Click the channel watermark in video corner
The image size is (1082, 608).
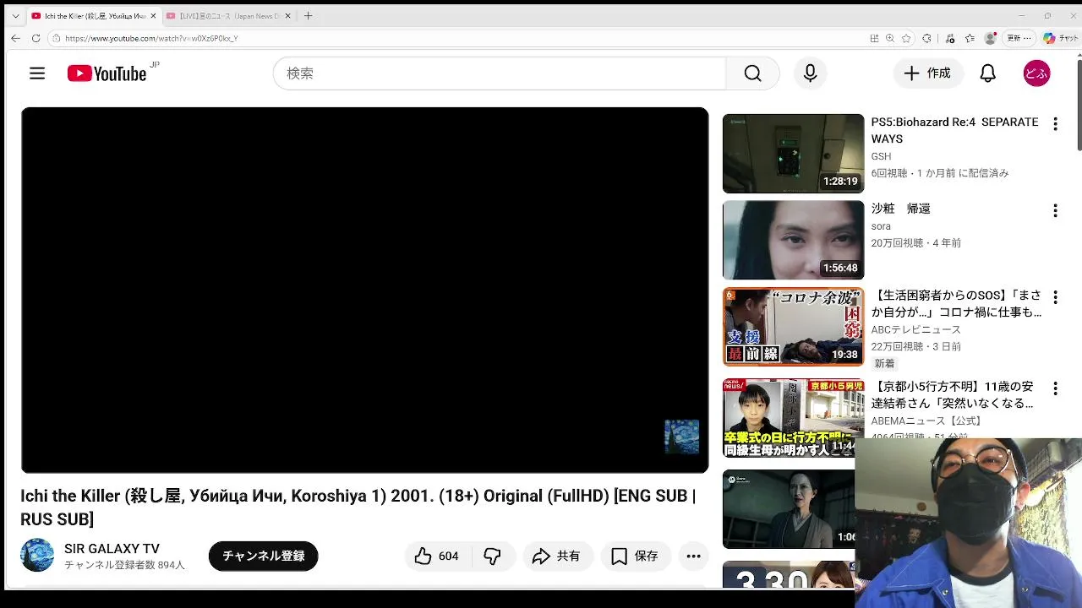tap(681, 437)
